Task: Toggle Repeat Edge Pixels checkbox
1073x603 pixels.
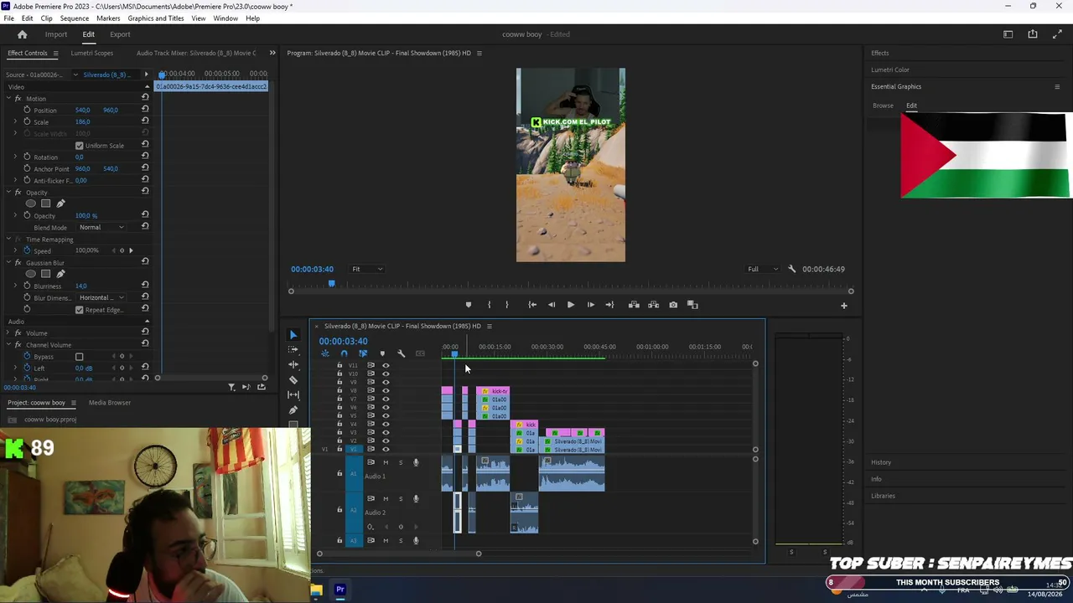Action: pyautogui.click(x=80, y=310)
